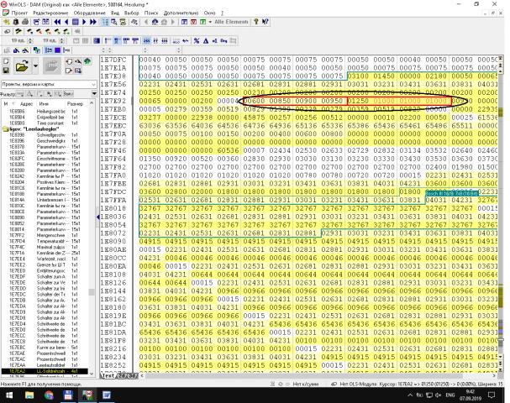This screenshot has width=510, height=403.
Task: Open dropdown arrow beside open folder icon
Action: (x=35, y=66)
